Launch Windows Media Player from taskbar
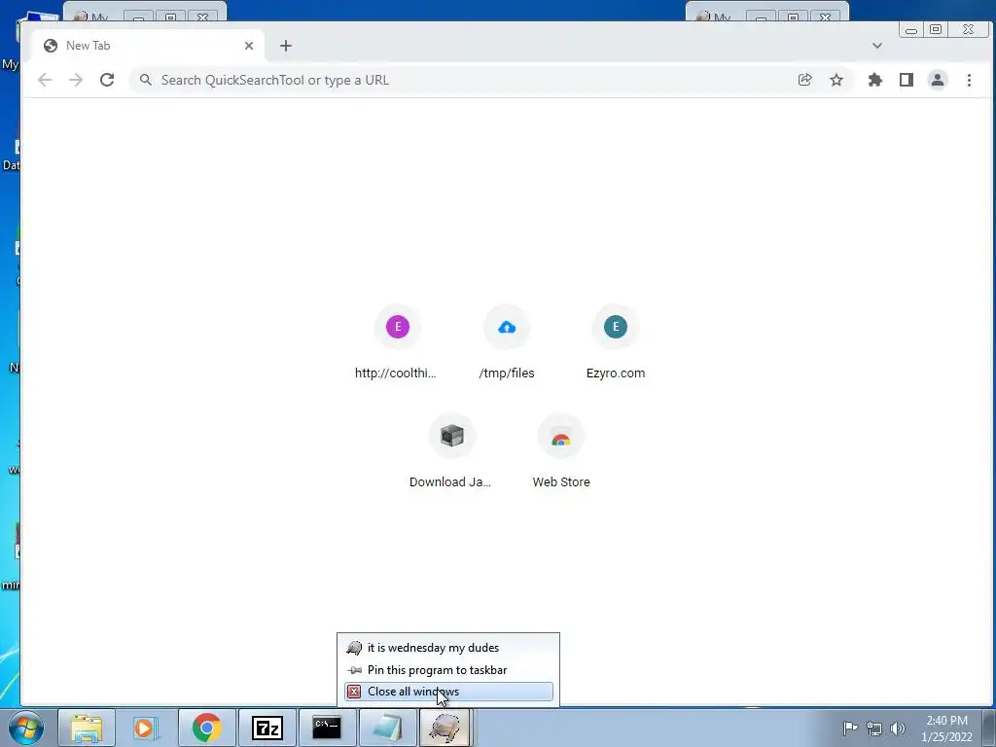The width and height of the screenshot is (996, 747). (x=145, y=729)
